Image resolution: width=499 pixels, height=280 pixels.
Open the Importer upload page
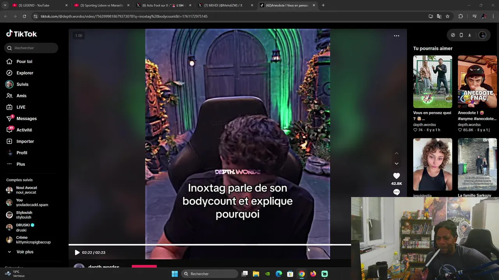(25, 141)
